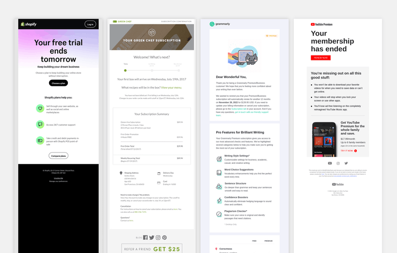
Task: Click the PREMIUM column header in comparison table
Action: [269, 241]
